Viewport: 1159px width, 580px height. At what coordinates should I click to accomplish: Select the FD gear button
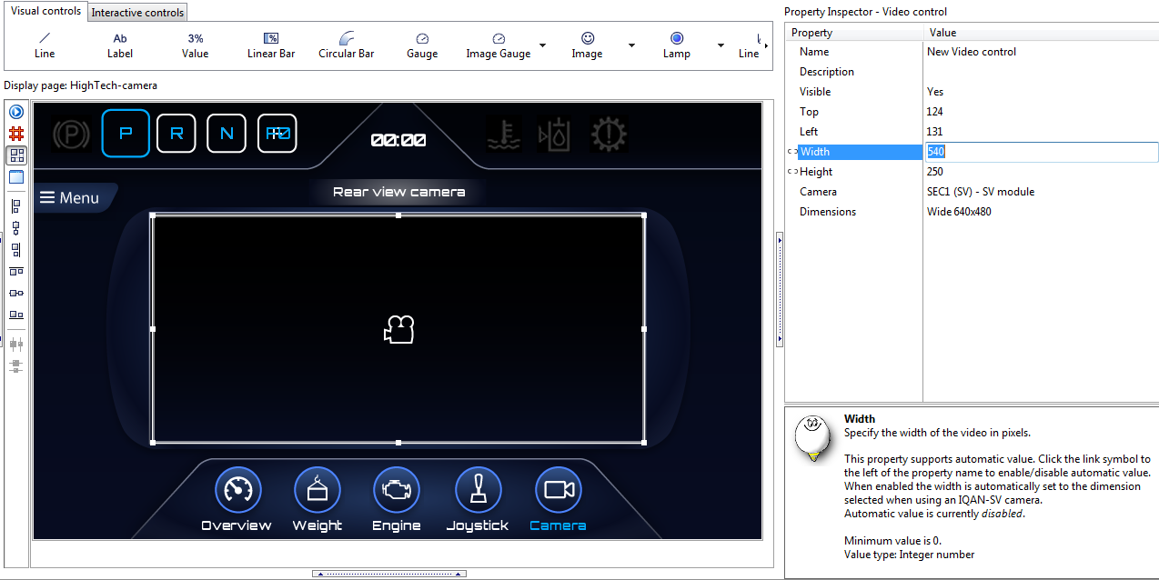click(277, 134)
